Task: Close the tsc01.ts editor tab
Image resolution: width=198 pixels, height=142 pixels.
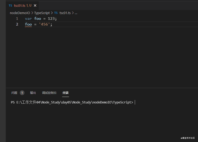Action: coord(35,5)
